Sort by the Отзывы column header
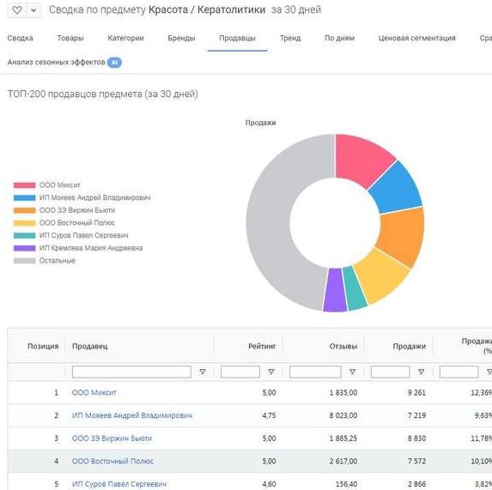The image size is (492, 490). tap(343, 346)
